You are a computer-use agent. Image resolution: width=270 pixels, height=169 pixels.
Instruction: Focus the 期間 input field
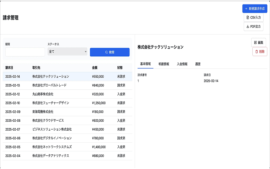click(25, 52)
